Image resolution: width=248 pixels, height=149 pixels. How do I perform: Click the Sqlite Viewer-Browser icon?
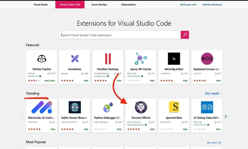click(x=75, y=107)
